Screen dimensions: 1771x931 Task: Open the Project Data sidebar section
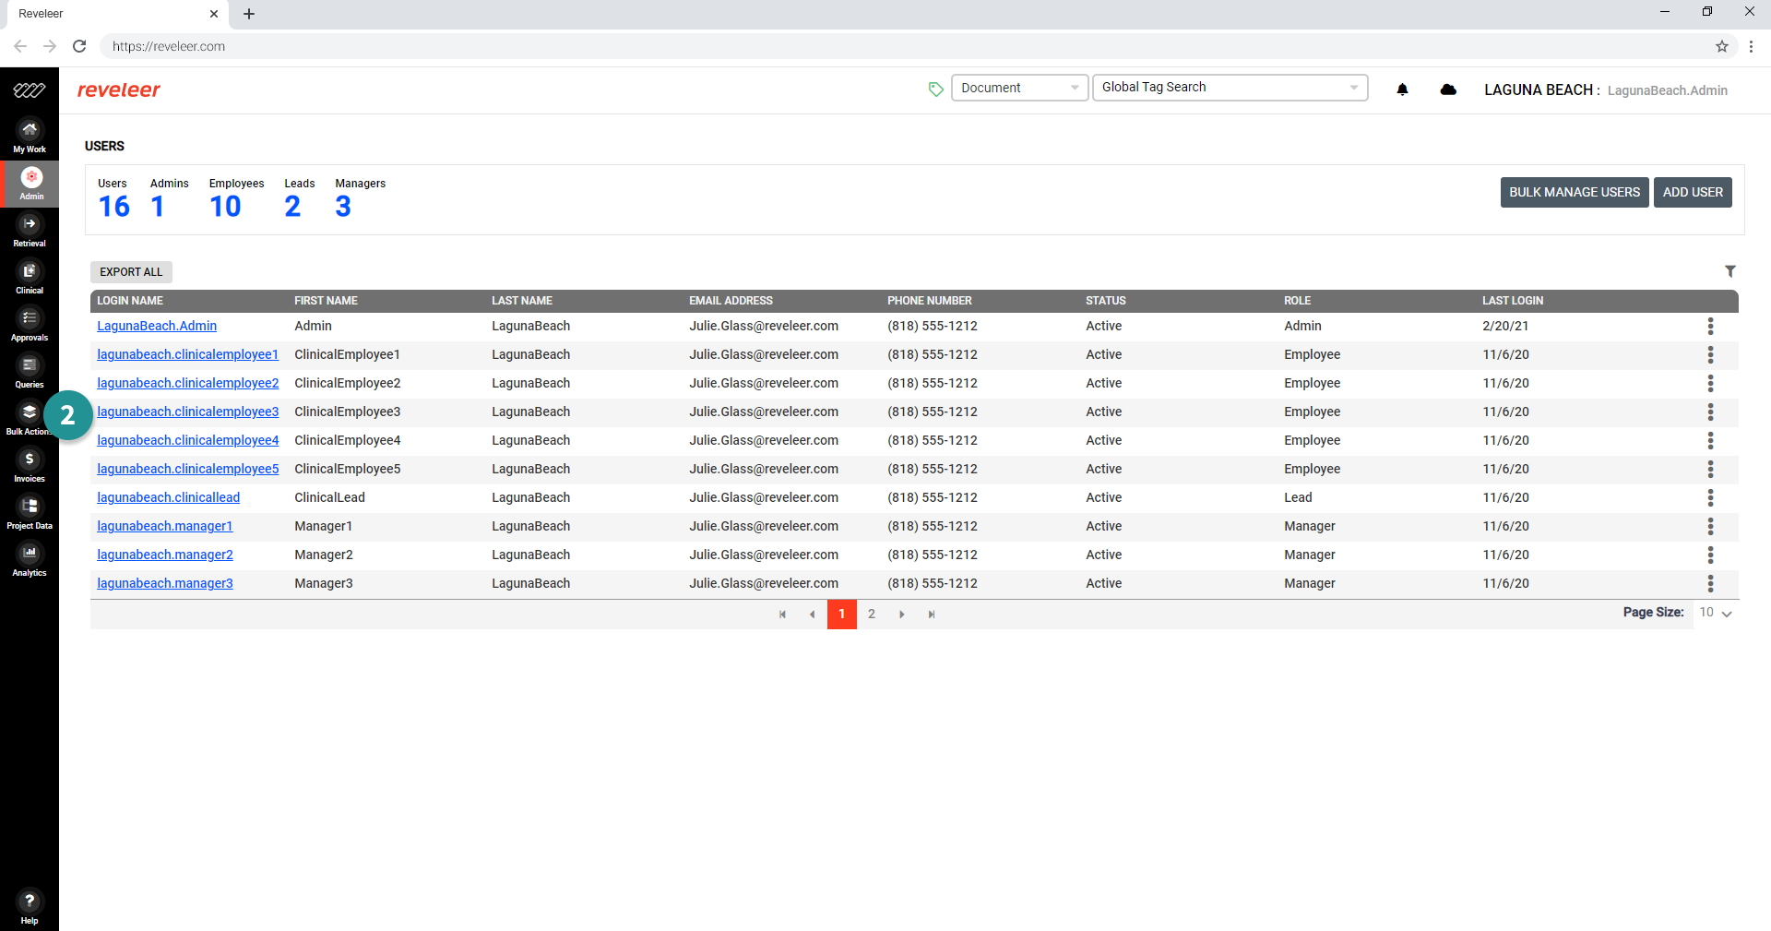coord(30,513)
